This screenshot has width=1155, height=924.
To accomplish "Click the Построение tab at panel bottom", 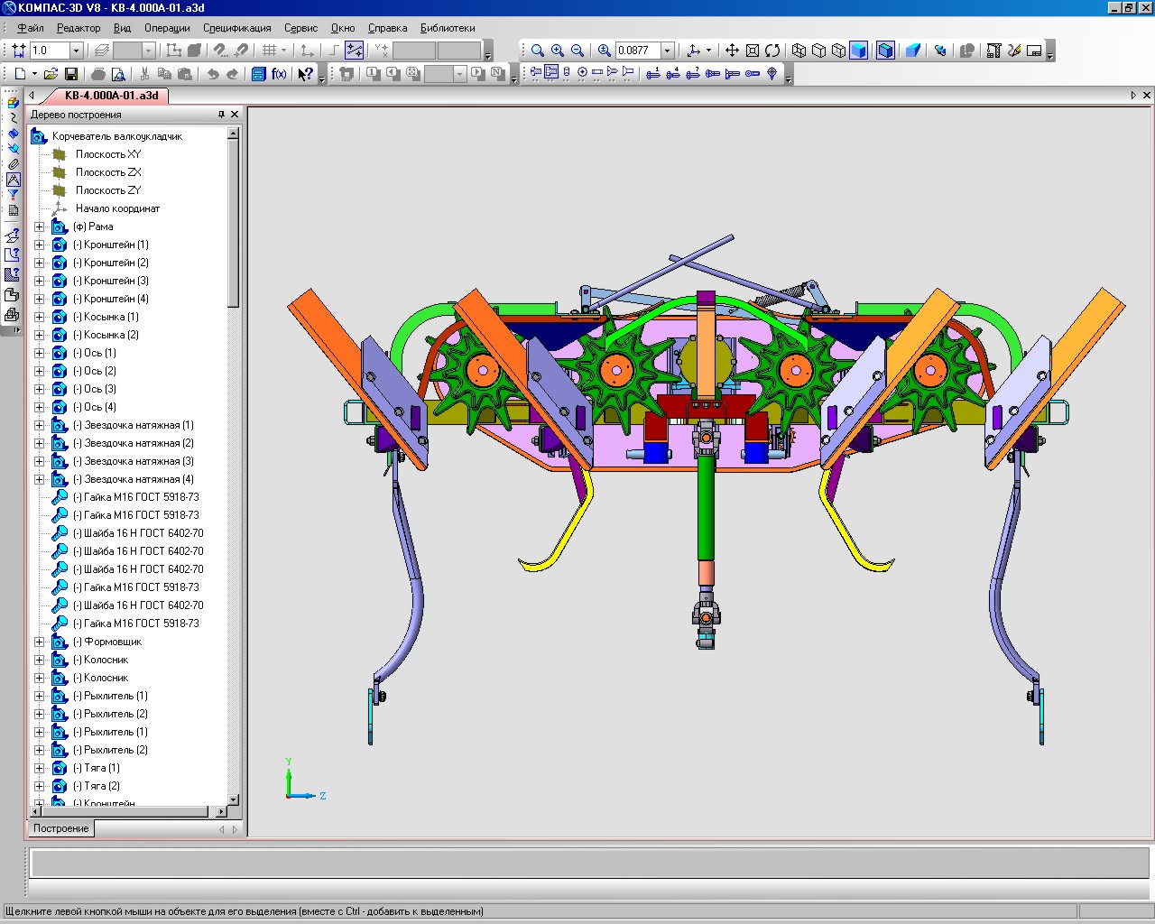I will 61,828.
